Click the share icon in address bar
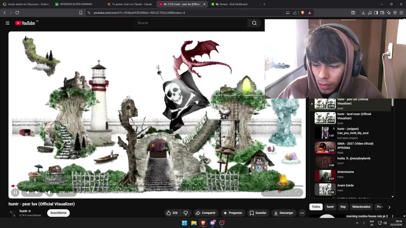Viewport: 406px width, 228px height. tap(295, 13)
